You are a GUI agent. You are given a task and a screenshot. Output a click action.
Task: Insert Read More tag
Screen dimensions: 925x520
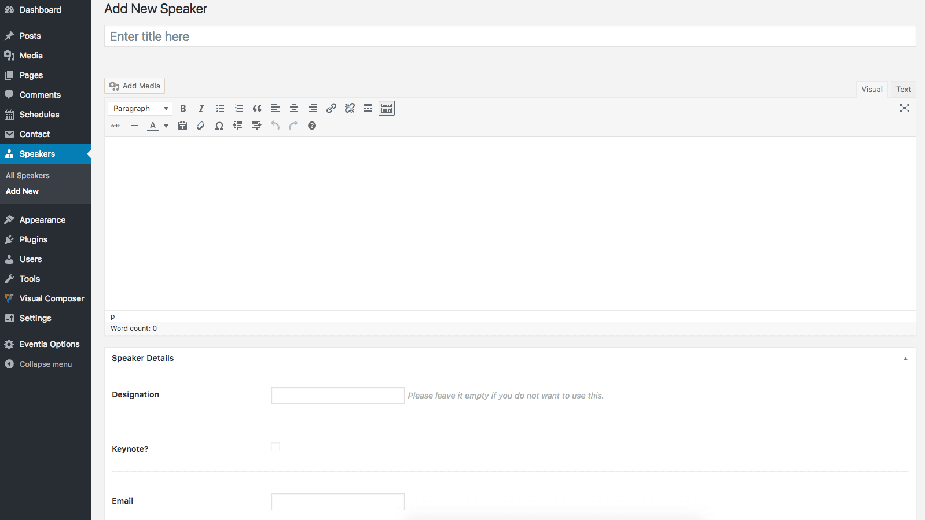coord(368,109)
